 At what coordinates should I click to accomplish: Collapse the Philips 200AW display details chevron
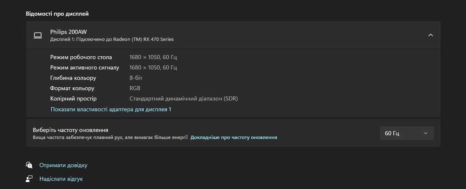pos(430,35)
